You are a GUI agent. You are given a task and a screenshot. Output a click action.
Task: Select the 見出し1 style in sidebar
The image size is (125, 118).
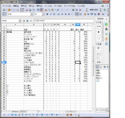[99, 78]
